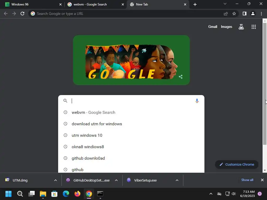
Task: Share the Google Doodle
Action: [181, 77]
